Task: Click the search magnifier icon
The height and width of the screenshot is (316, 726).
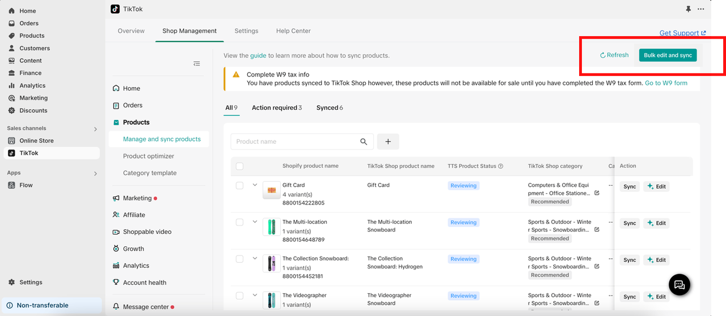Action: [x=364, y=142]
